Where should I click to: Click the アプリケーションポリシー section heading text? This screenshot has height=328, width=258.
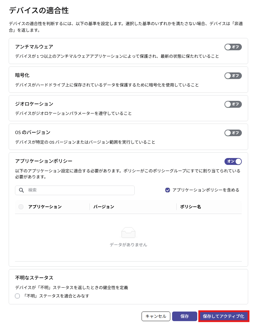pyautogui.click(x=44, y=161)
